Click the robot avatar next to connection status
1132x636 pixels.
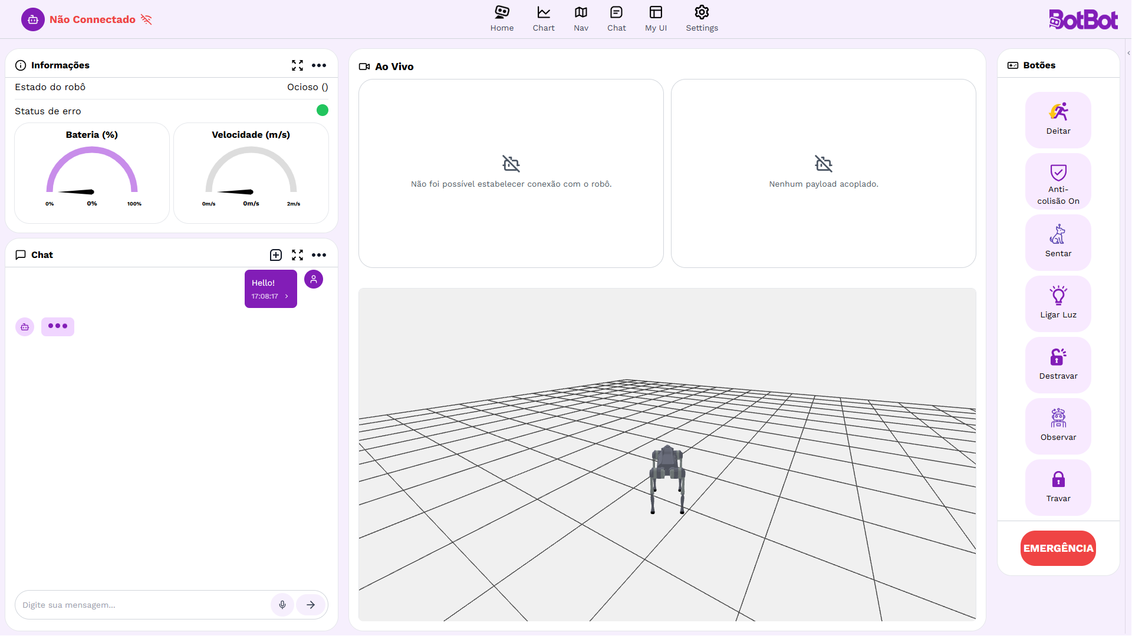[32, 19]
